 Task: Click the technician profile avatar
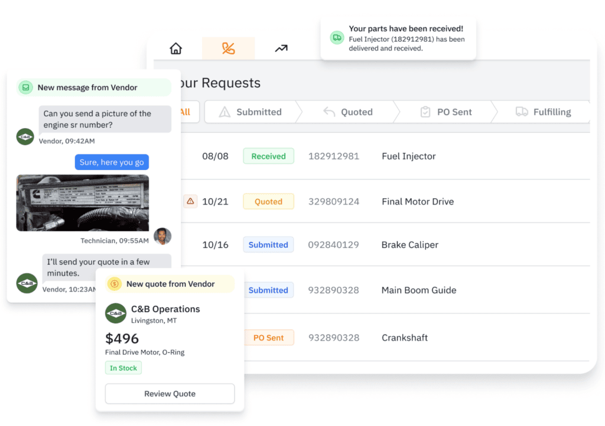(x=162, y=236)
